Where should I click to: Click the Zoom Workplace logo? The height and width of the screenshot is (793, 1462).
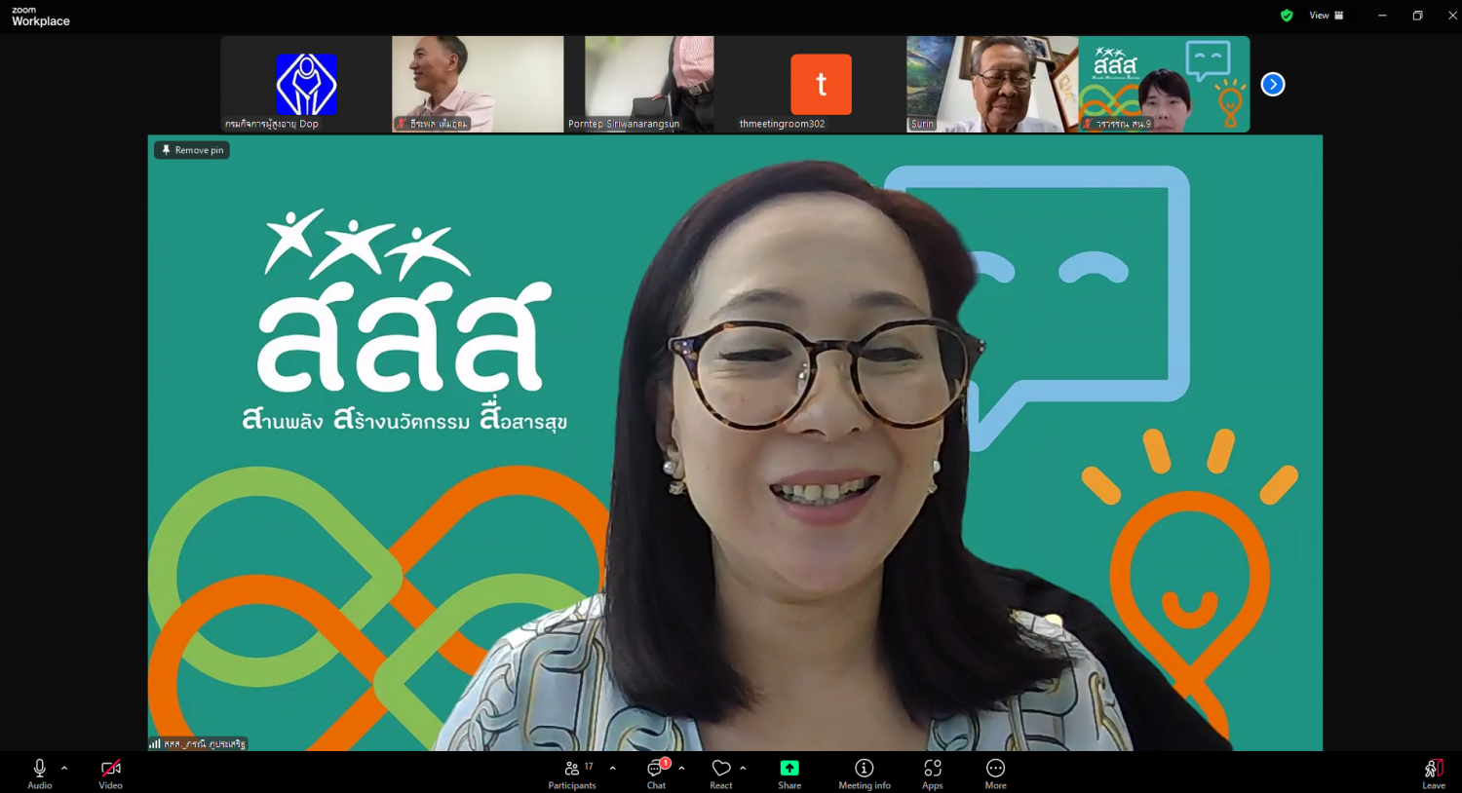tap(40, 17)
